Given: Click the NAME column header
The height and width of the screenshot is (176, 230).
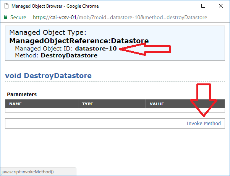Looking at the screenshot, I should 16,104.
